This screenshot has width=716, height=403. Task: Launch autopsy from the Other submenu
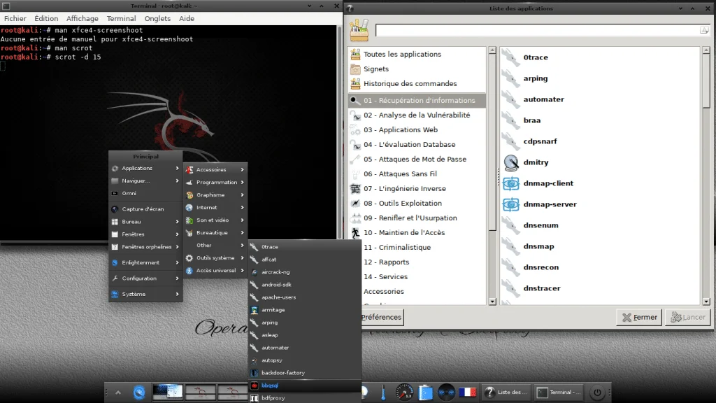pyautogui.click(x=305, y=360)
